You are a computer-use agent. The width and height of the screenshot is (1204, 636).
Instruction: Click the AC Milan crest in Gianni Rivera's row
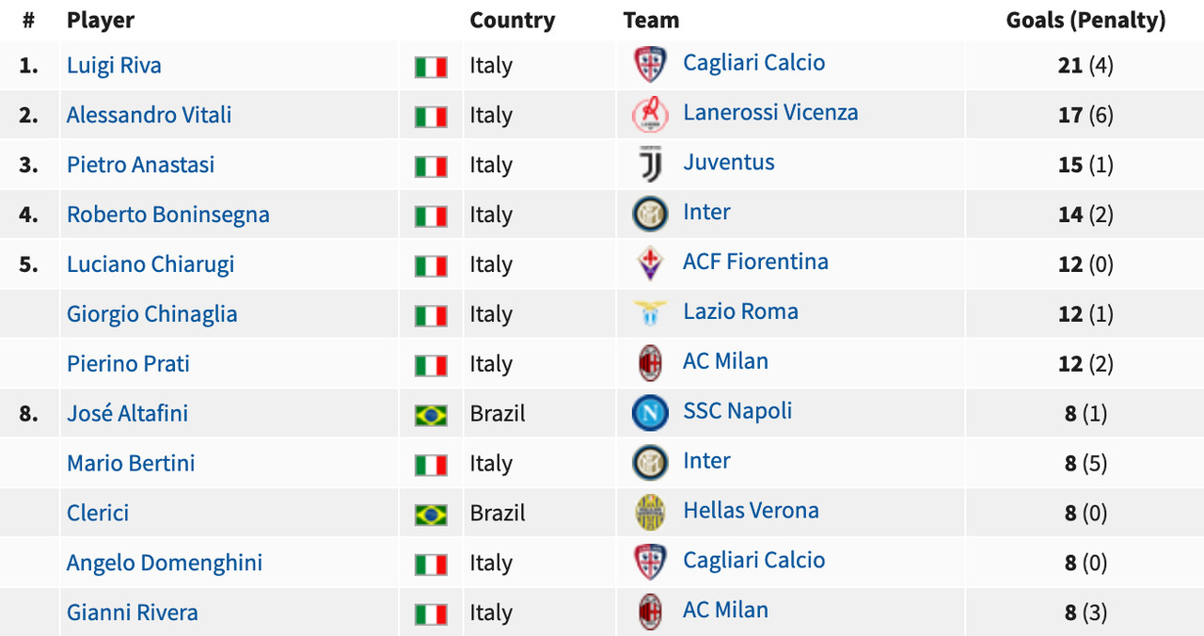tap(650, 612)
